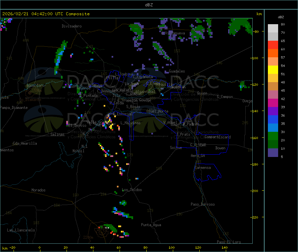Image resolution: width=298 pixels, height=252 pixels.
Task: Select the magenta 39-42 dBZ legend band
Action: pos(273,103)
